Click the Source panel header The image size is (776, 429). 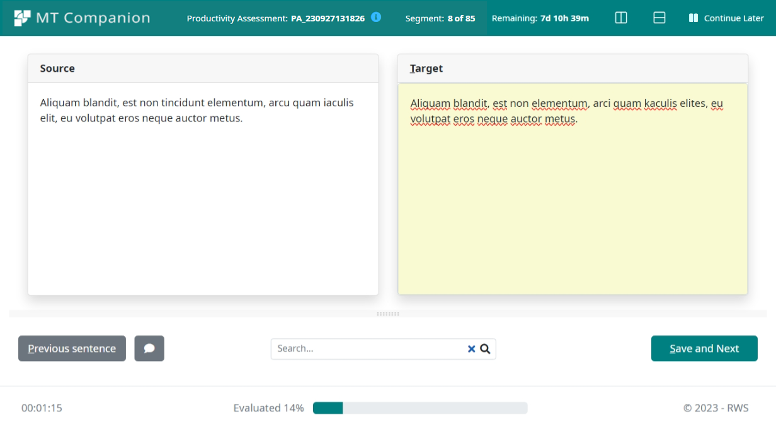pos(203,69)
